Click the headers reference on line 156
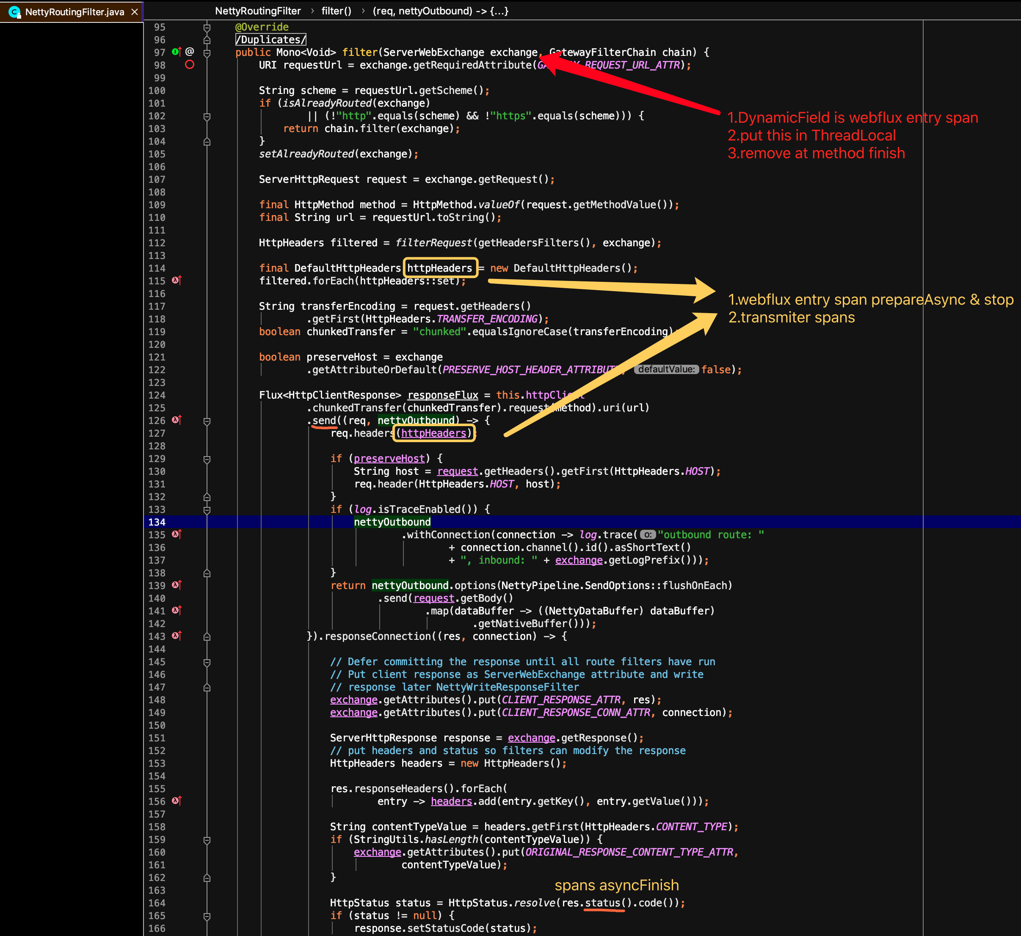The height and width of the screenshot is (936, 1021). click(452, 801)
